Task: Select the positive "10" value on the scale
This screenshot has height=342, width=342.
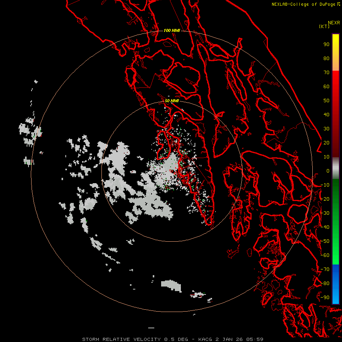Action: (326, 157)
